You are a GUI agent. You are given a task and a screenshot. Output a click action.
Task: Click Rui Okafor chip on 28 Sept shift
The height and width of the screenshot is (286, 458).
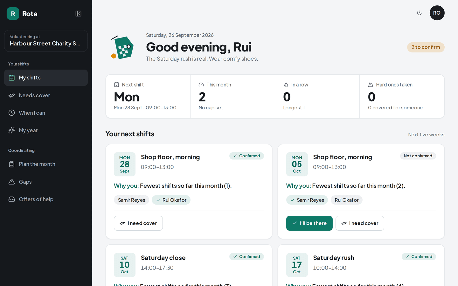click(x=171, y=200)
